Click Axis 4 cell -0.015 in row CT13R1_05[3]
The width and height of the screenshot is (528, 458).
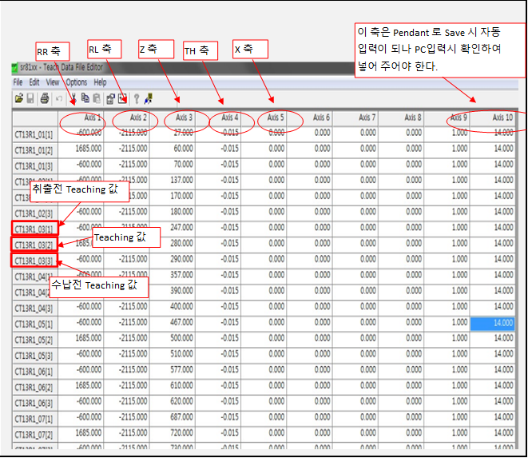pos(218,354)
